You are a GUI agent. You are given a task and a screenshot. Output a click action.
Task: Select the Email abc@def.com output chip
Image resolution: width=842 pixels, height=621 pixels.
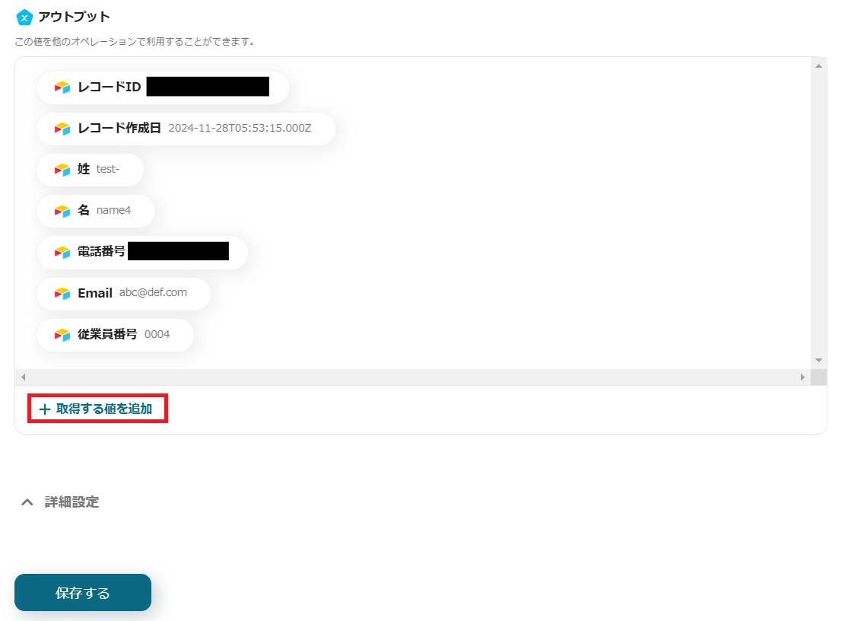[123, 293]
